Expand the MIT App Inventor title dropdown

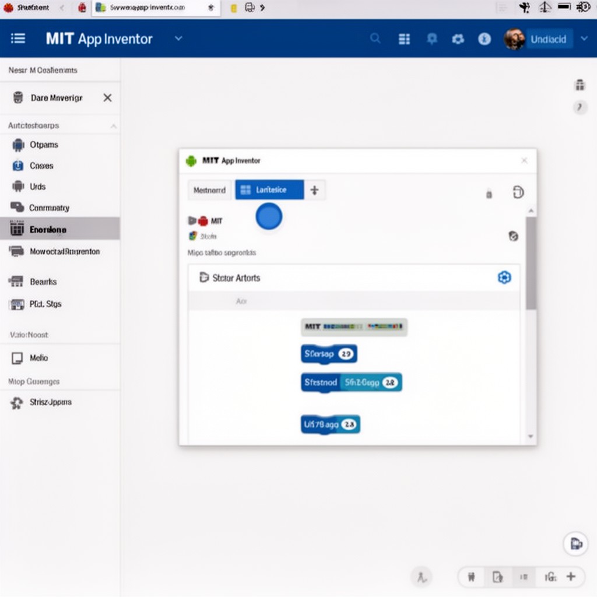point(178,38)
